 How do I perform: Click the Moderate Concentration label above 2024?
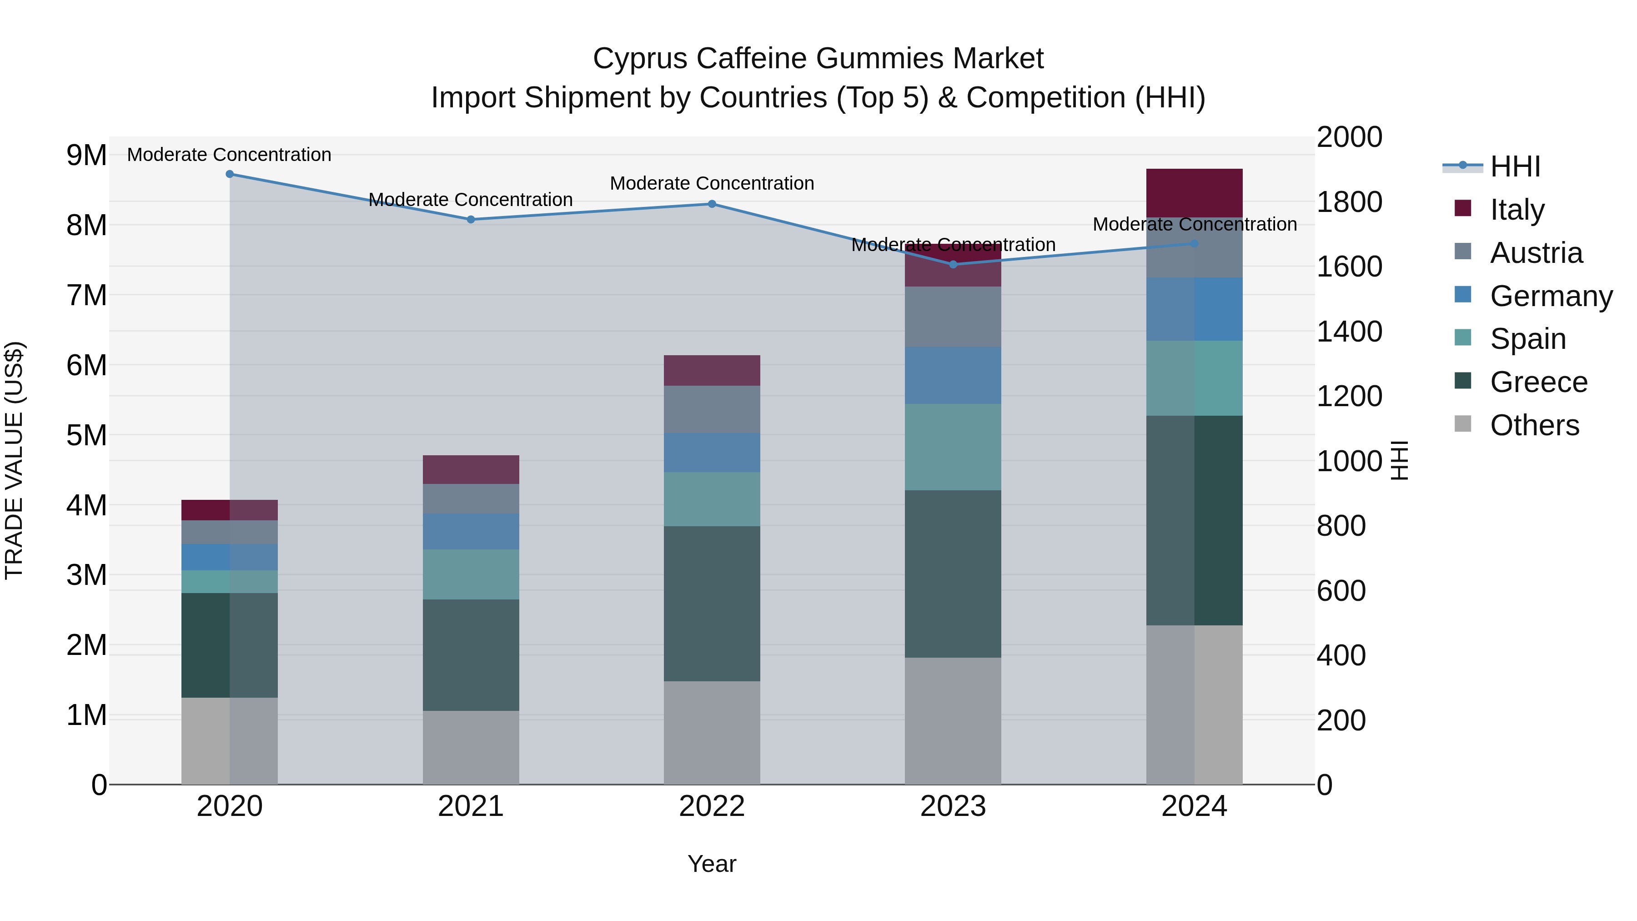tap(1195, 224)
